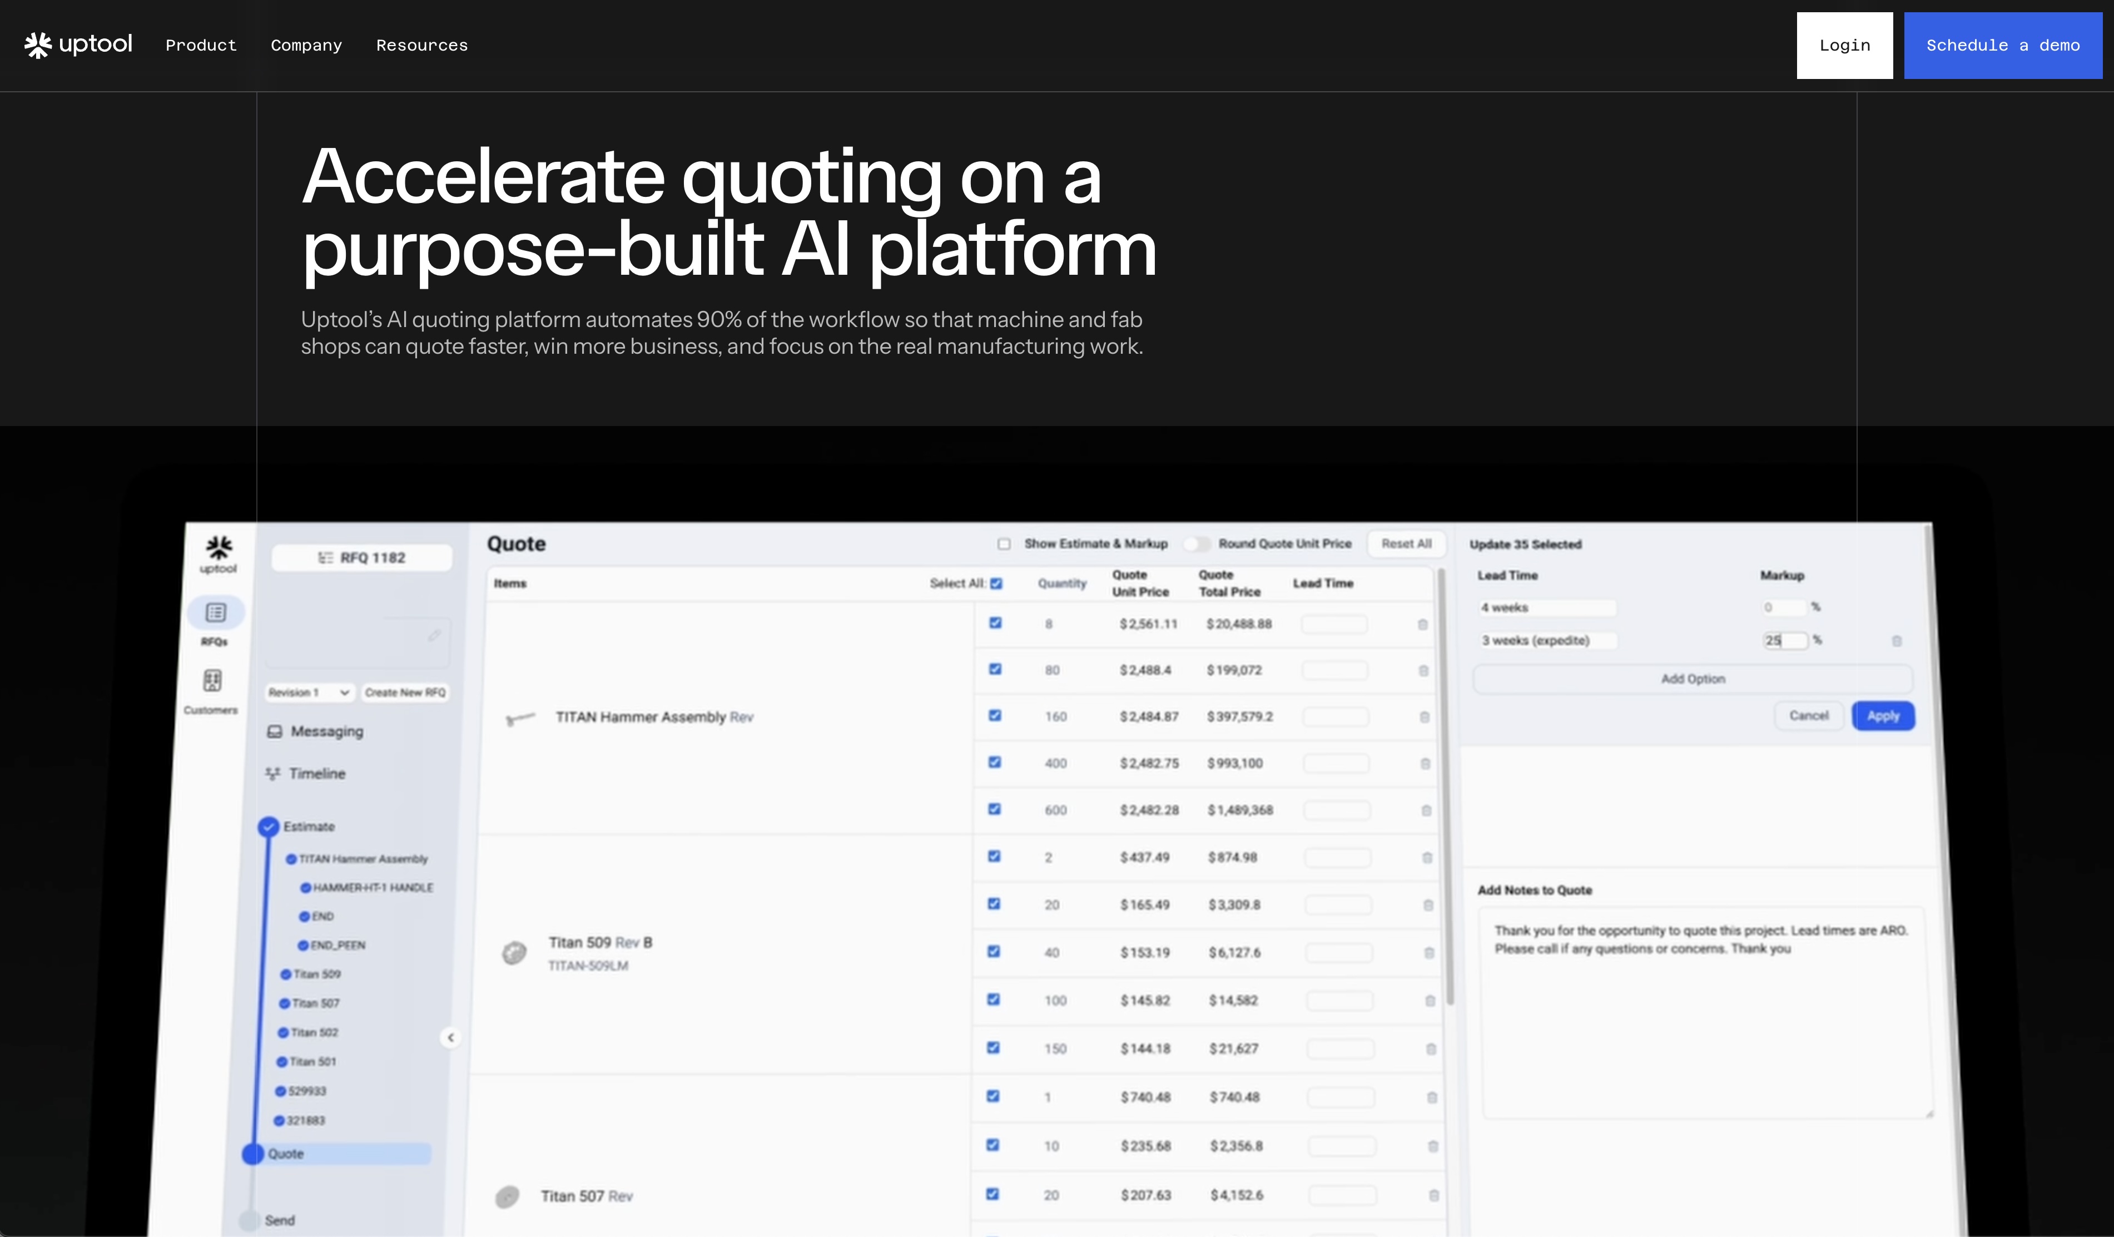Collapse the sidebar with chevron button

(450, 1038)
